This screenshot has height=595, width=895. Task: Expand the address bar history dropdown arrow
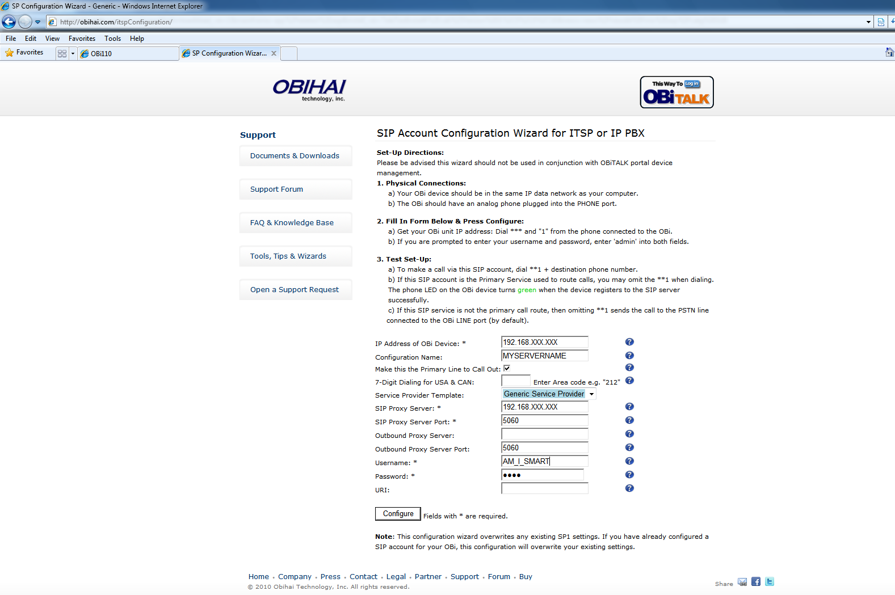(x=868, y=22)
